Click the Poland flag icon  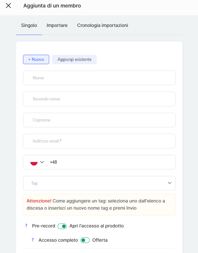click(x=34, y=162)
